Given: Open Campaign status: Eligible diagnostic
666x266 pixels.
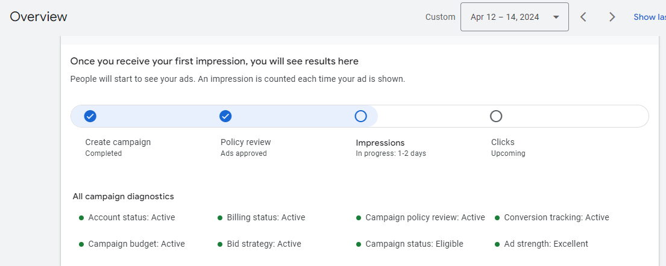Looking at the screenshot, I should coord(414,244).
